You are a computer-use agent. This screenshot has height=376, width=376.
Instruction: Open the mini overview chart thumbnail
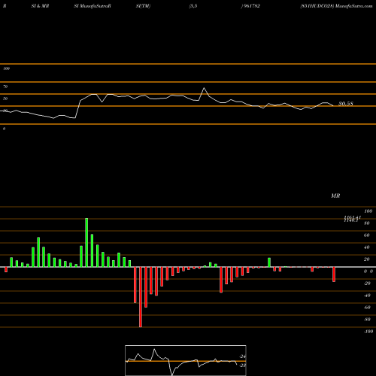tap(186, 360)
